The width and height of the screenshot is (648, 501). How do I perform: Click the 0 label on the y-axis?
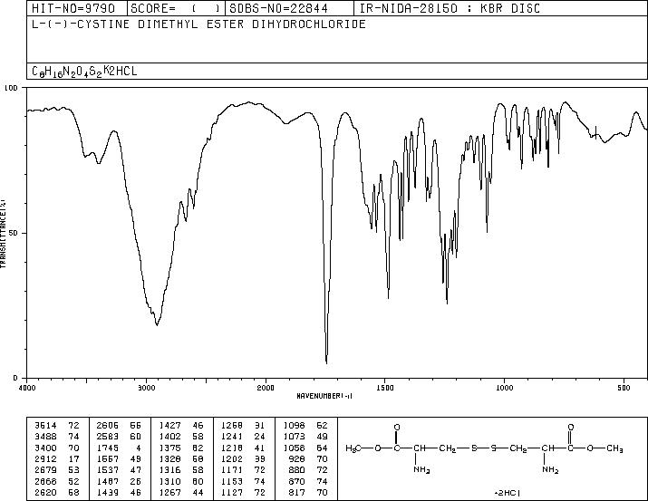pos(15,378)
